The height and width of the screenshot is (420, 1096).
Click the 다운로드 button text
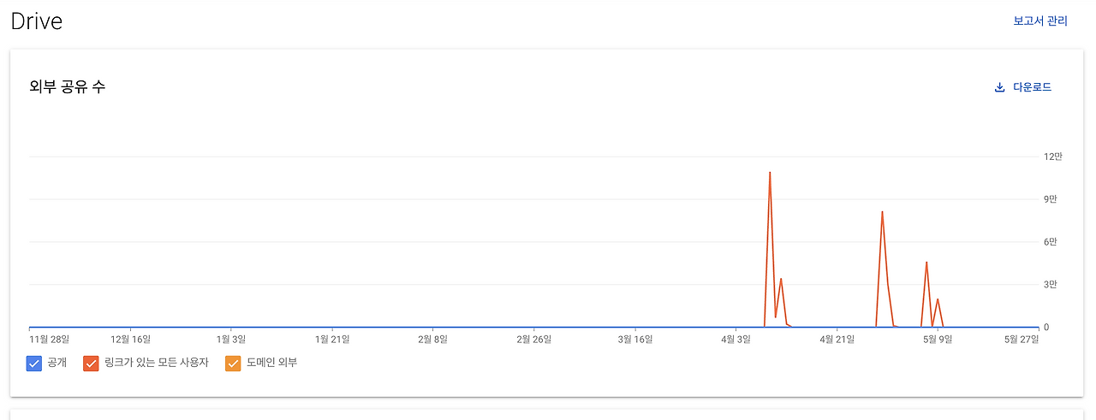(x=1032, y=87)
